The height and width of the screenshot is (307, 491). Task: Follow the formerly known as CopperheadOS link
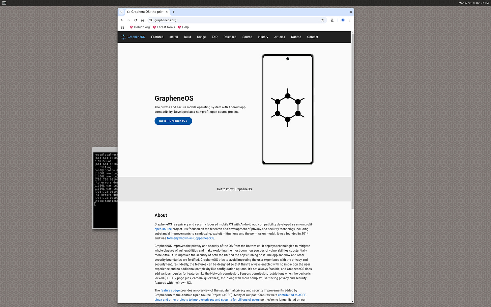coord(191,238)
